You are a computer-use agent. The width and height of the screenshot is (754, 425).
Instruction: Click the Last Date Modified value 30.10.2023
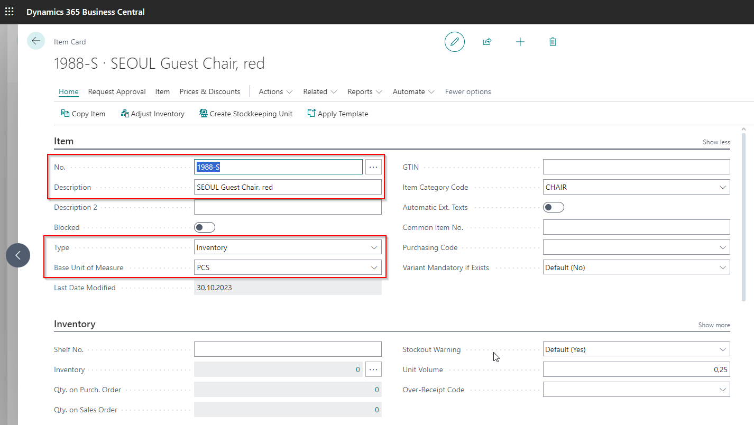click(288, 288)
